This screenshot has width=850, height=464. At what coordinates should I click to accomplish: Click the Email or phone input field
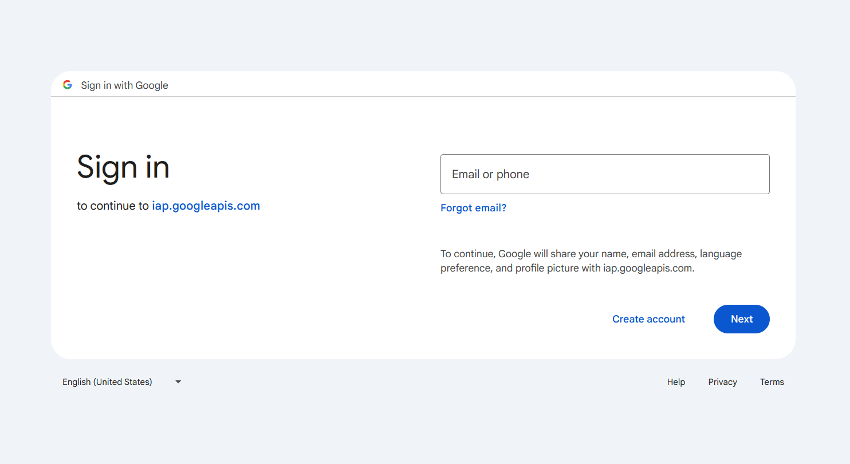pyautogui.click(x=605, y=174)
